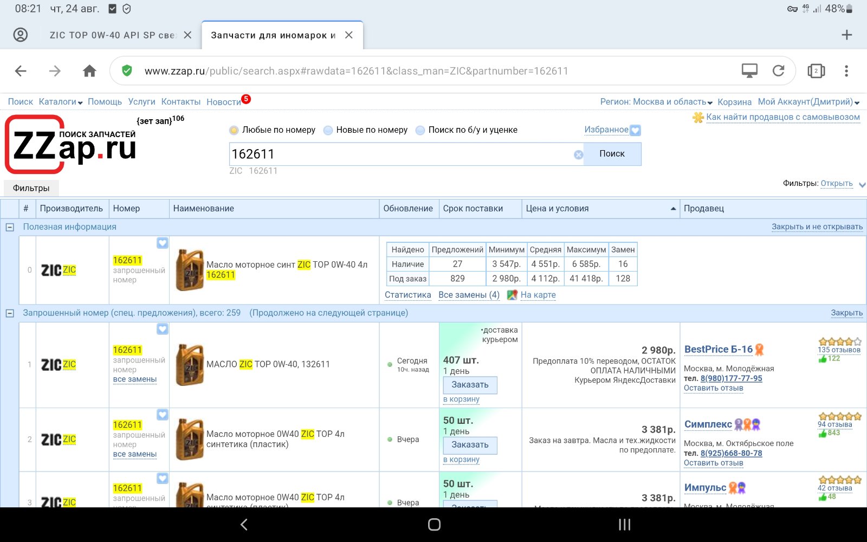Add Симплекс row part to favorites
The width and height of the screenshot is (867, 542).
pos(163,415)
